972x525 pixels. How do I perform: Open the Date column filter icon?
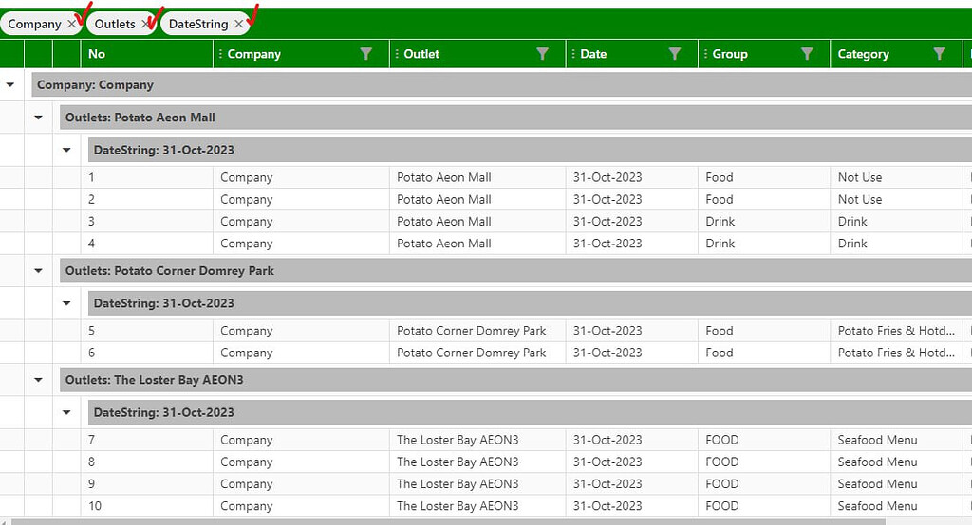(675, 54)
